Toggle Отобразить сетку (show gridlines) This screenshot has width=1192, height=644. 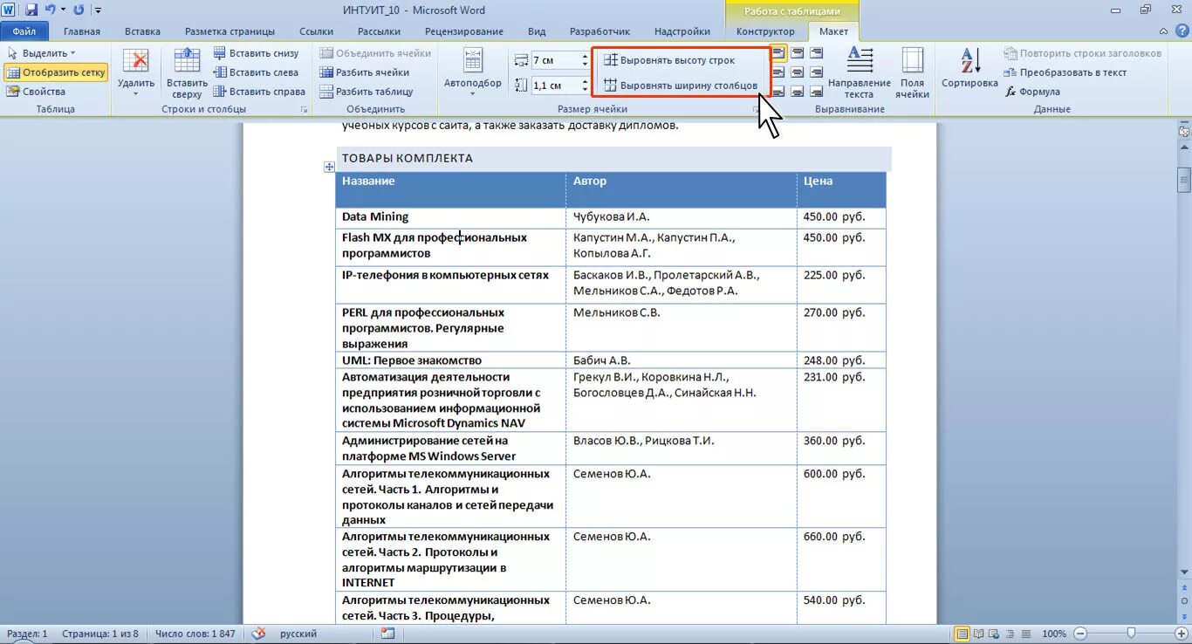56,72
